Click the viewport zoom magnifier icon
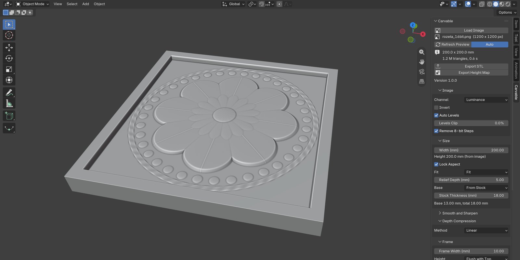This screenshot has width=520, height=260. 422,52
